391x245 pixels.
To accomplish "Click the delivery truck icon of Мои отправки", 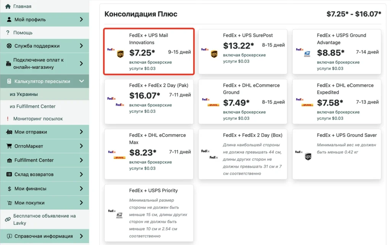I will (9, 132).
